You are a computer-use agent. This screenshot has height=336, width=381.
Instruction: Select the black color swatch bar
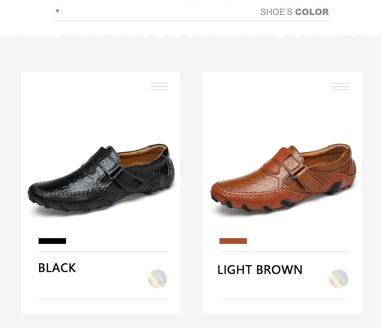click(x=52, y=241)
